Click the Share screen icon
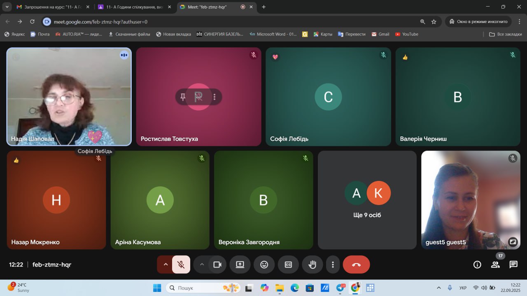The height and width of the screenshot is (296, 527). [240, 265]
